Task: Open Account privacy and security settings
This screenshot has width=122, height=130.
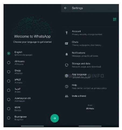Action: pyautogui.click(x=90, y=33)
